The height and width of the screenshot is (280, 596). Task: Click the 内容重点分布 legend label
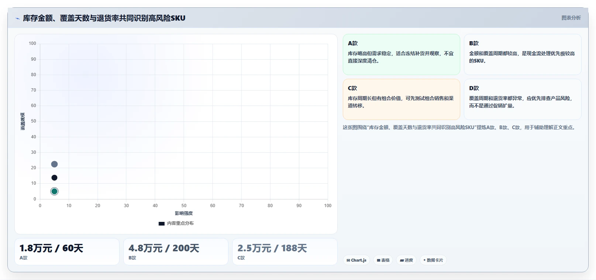click(180, 223)
